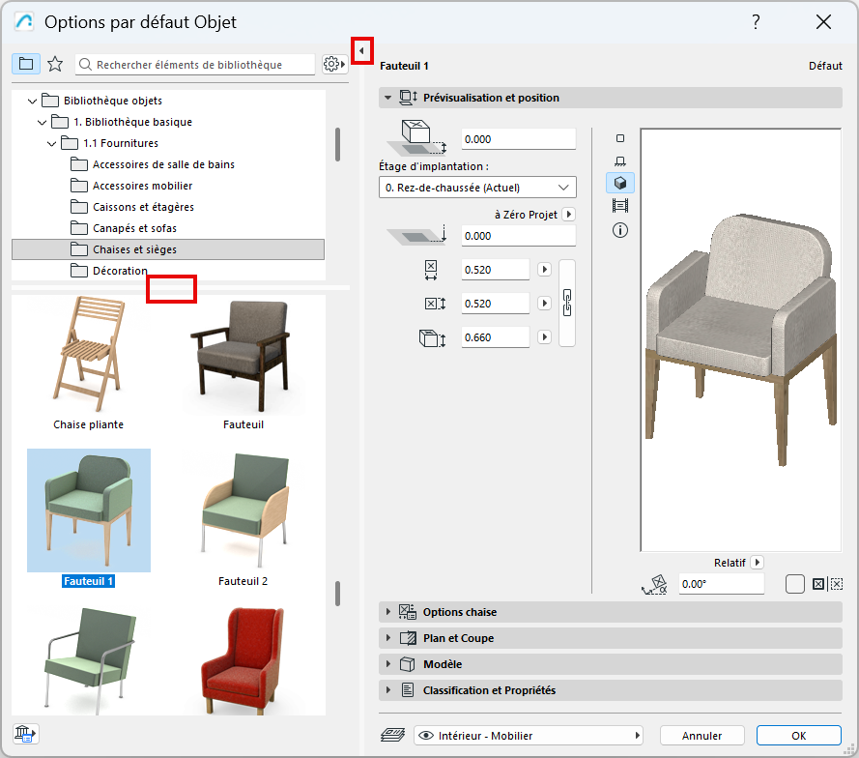Click the 1.1 Fournitures folder icon
This screenshot has height=758, width=859.
click(70, 143)
